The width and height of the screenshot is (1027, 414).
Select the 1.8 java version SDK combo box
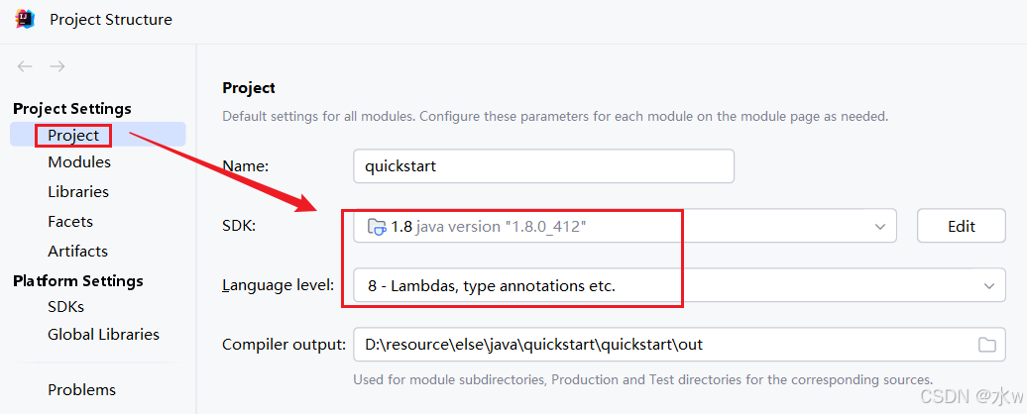coord(625,226)
